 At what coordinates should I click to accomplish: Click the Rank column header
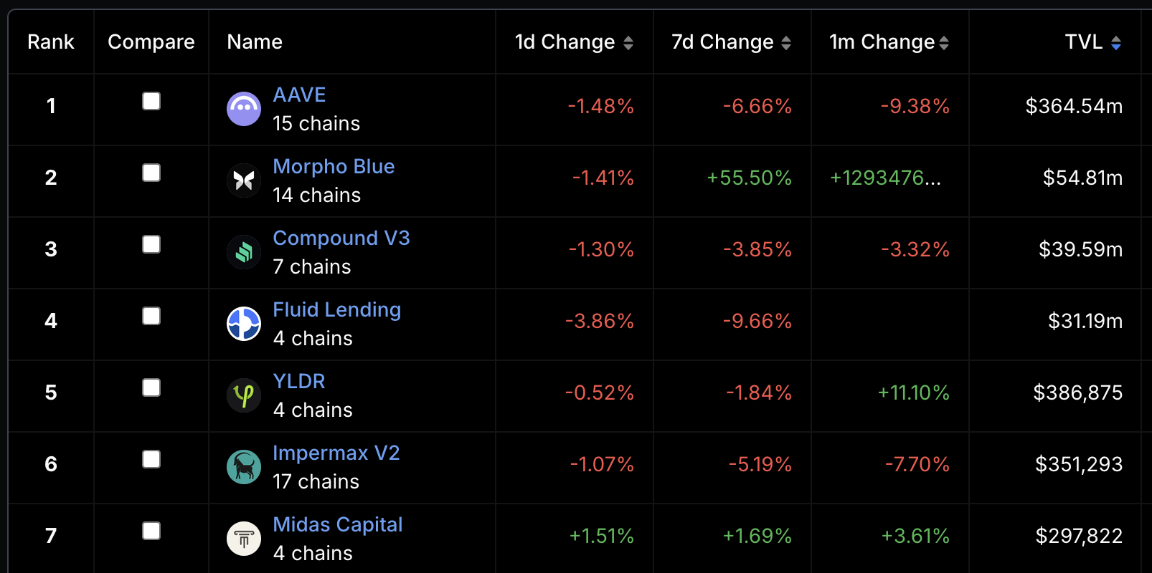point(51,42)
